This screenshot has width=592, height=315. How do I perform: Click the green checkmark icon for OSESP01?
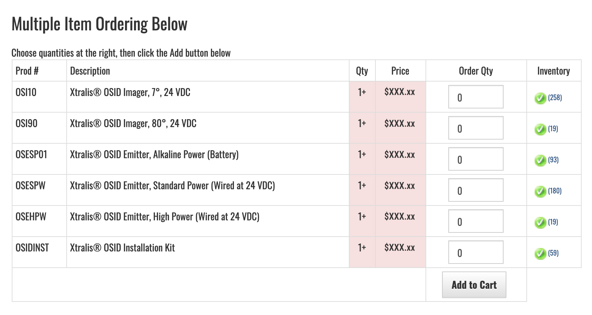click(x=540, y=161)
